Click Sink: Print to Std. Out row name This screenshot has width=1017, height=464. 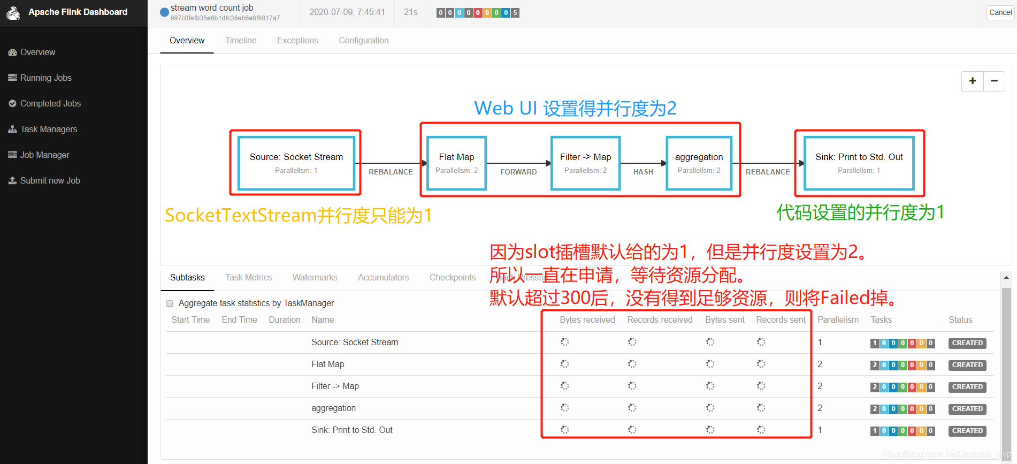pos(352,430)
